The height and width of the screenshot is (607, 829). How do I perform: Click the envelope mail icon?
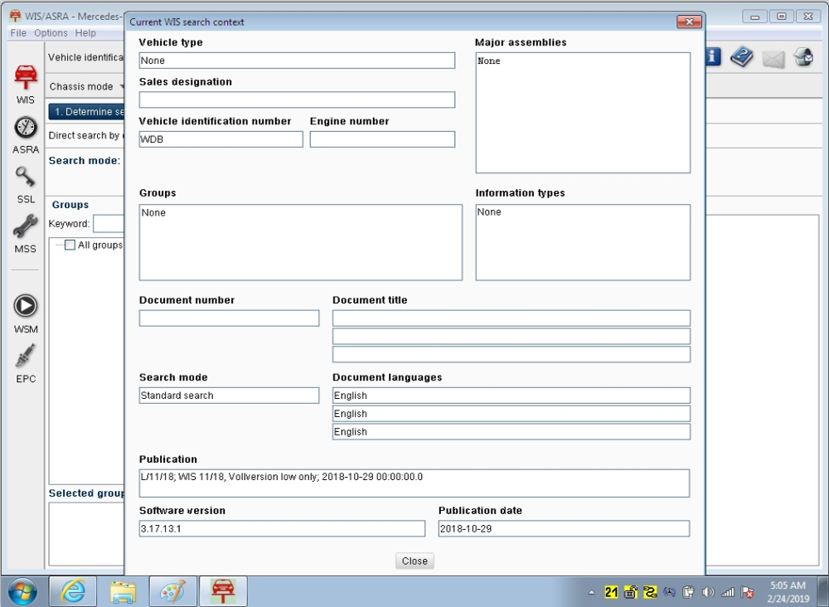(773, 59)
